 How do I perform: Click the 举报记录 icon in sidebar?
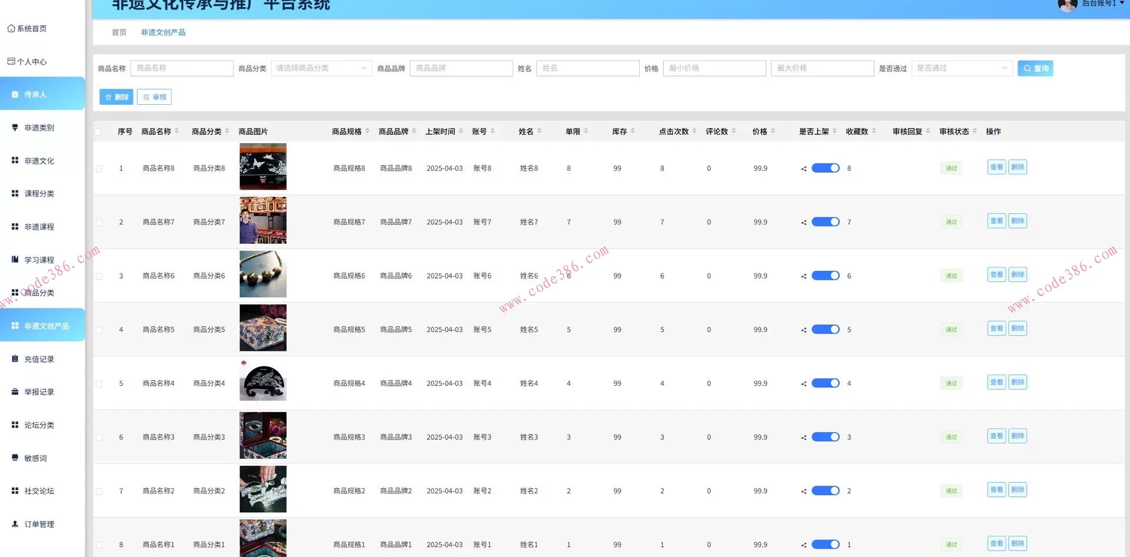click(15, 392)
